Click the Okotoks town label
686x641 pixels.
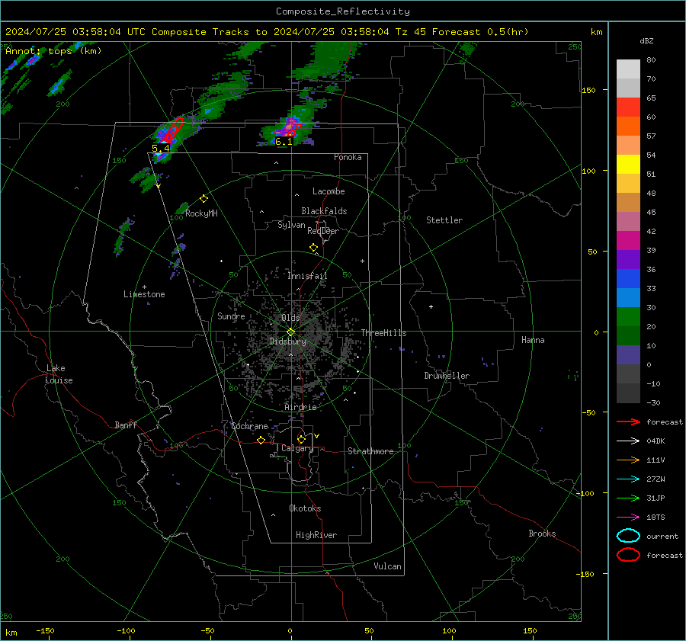(305, 508)
